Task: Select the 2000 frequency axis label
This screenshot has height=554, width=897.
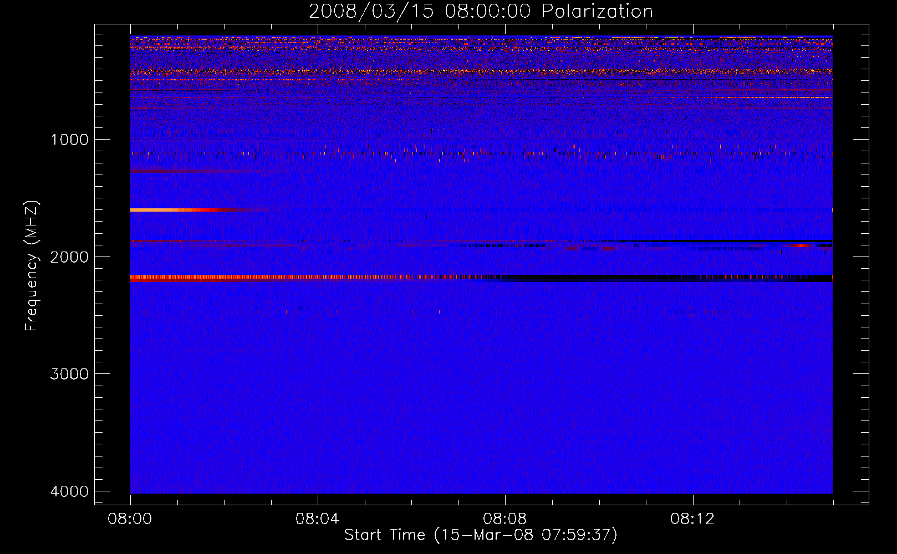Action: click(69, 257)
